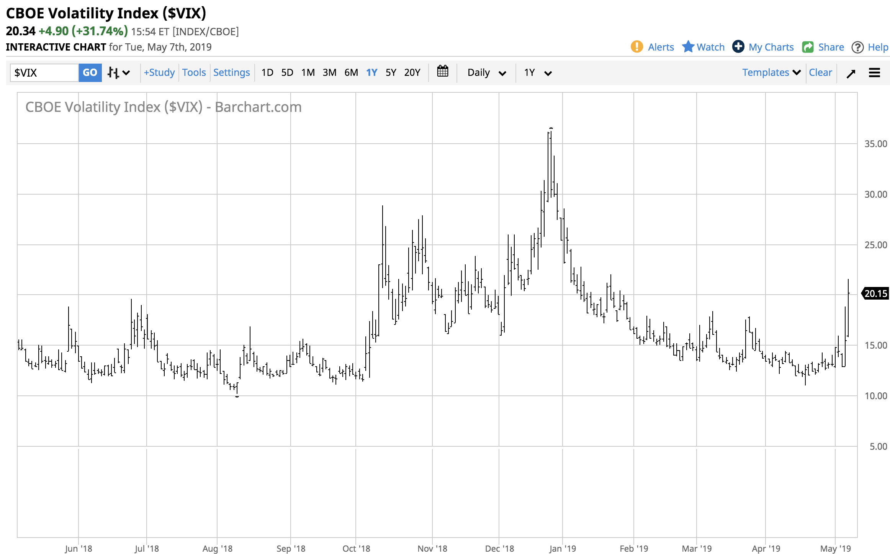Image resolution: width=890 pixels, height=554 pixels.
Task: Select the 5Y time range
Action: tap(391, 72)
